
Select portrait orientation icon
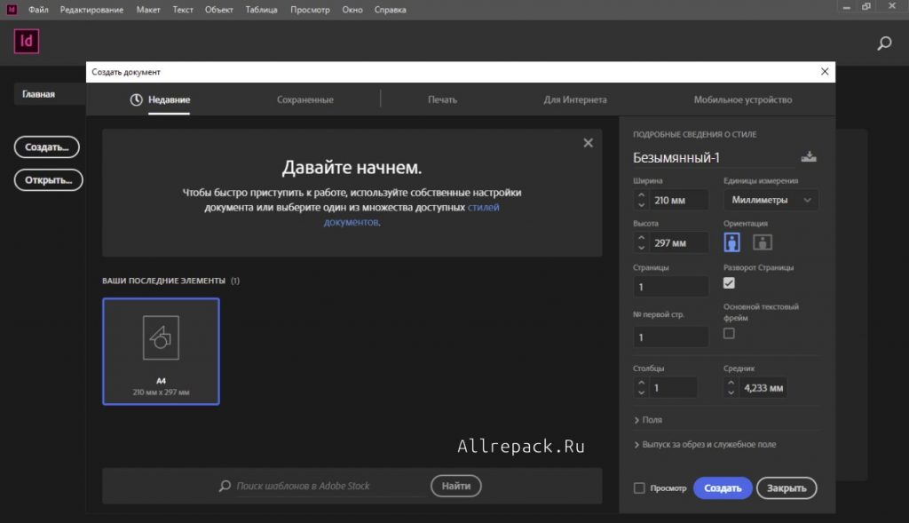[732, 242]
